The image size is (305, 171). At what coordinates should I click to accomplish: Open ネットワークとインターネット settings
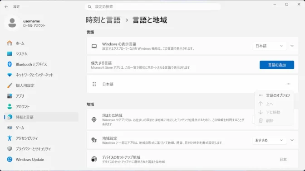coord(41,75)
